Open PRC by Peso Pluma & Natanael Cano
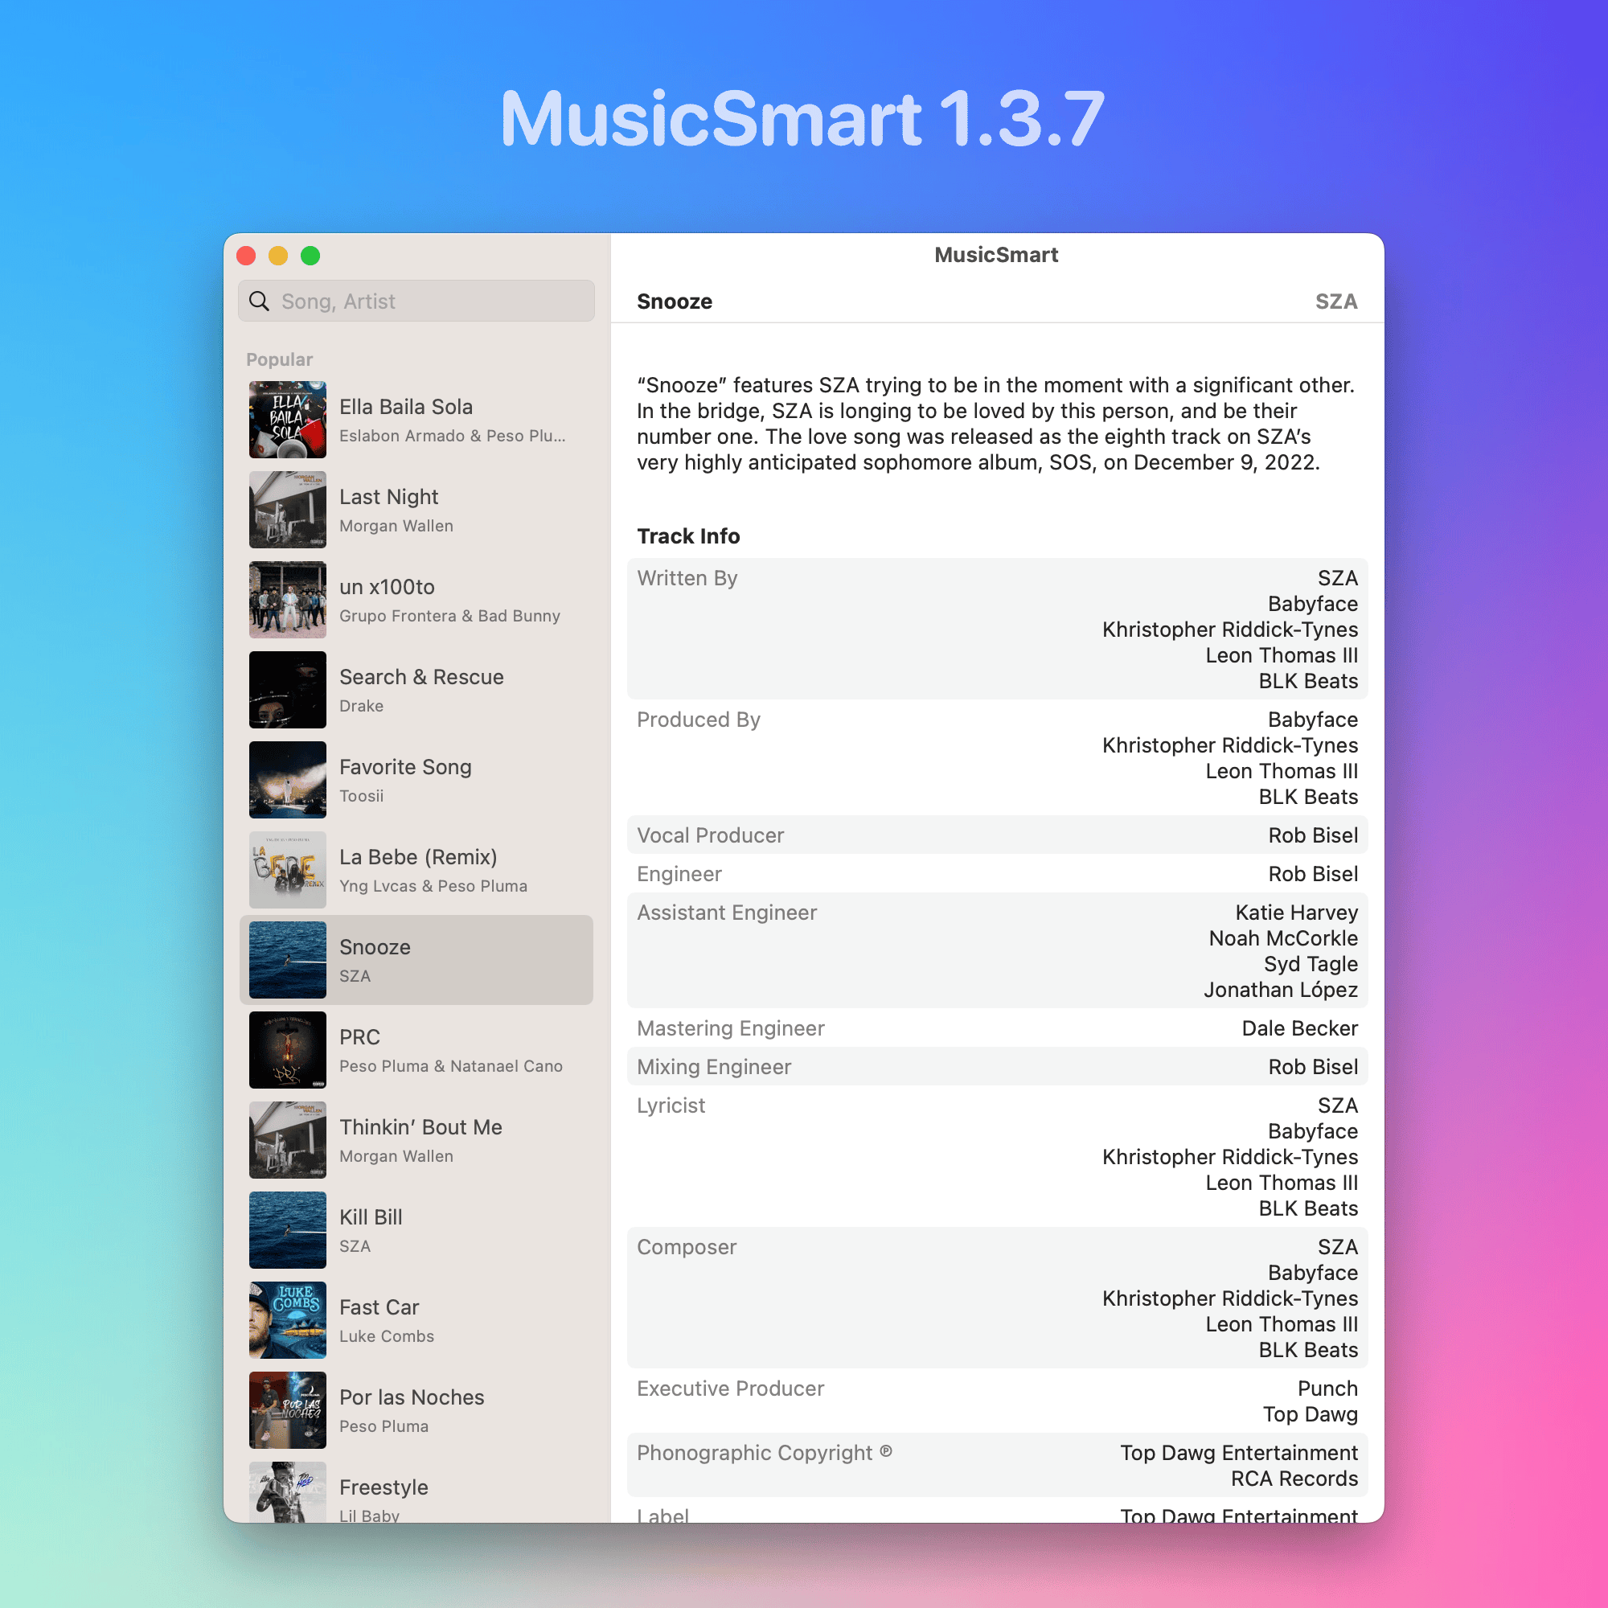1608x1608 pixels. click(416, 1050)
